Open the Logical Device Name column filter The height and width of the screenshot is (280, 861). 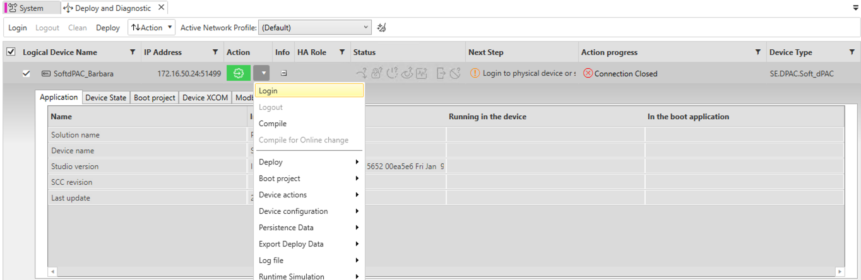[132, 52]
